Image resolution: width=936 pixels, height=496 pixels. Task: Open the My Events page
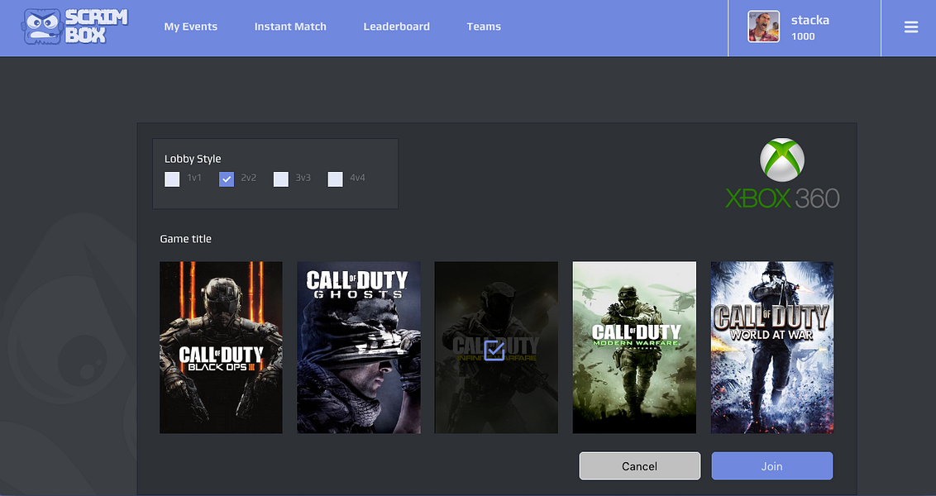point(191,26)
